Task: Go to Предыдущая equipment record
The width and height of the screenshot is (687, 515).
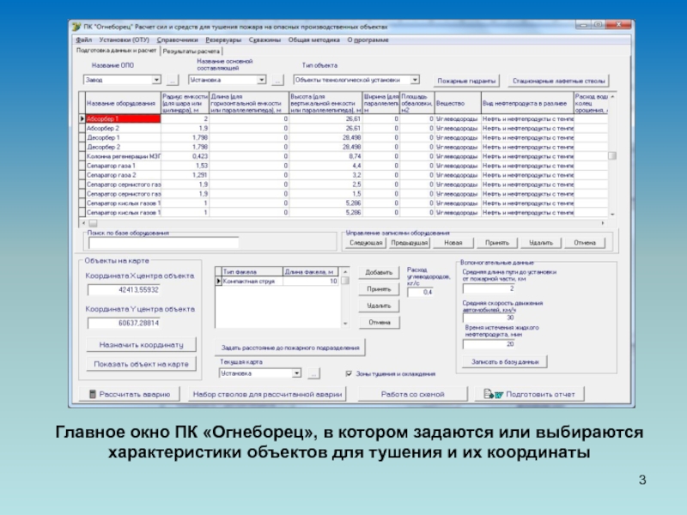Action: click(x=410, y=243)
